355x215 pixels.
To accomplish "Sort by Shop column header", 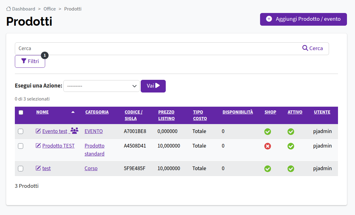I will (270, 112).
